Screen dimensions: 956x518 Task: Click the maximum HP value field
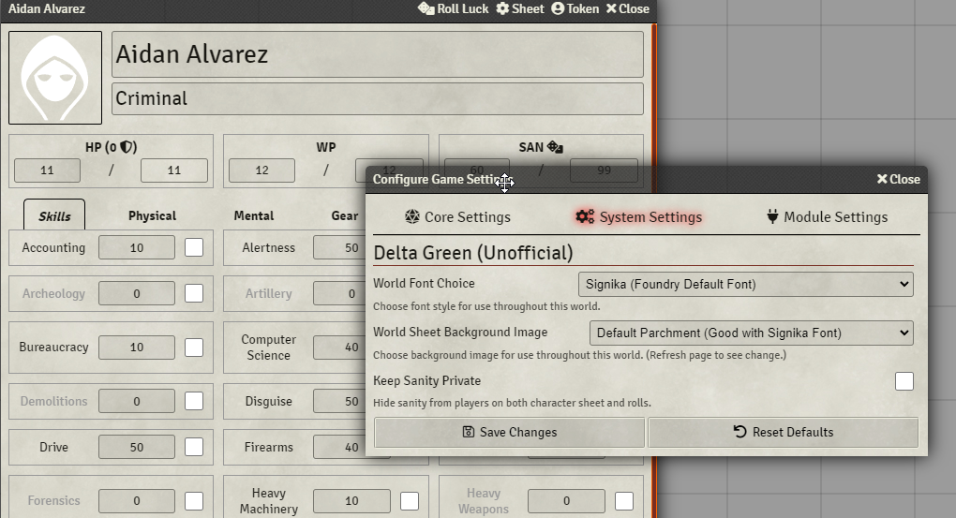[173, 170]
